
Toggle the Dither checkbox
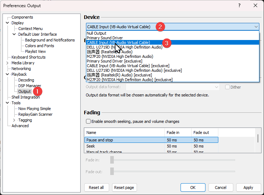[227, 87]
